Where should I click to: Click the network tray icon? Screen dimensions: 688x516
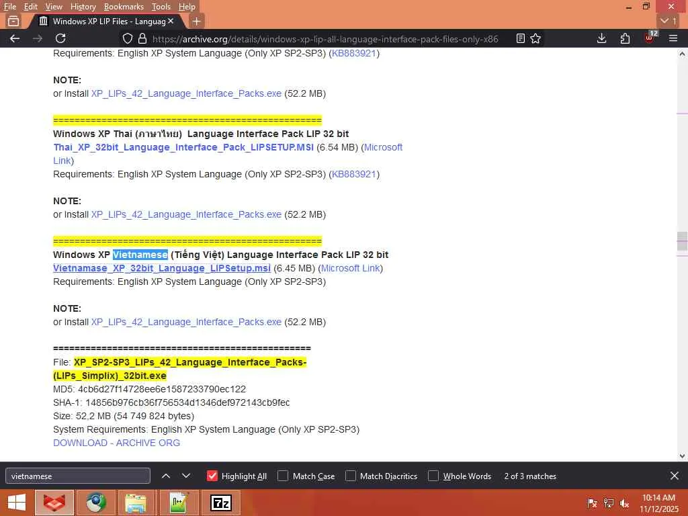[x=609, y=503]
